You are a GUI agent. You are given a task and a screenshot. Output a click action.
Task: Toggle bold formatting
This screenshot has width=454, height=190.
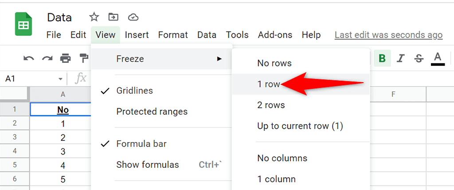pyautogui.click(x=382, y=59)
